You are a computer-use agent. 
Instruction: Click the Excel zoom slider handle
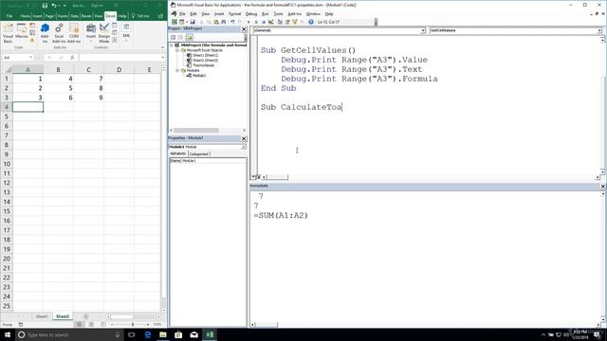pyautogui.click(x=133, y=324)
